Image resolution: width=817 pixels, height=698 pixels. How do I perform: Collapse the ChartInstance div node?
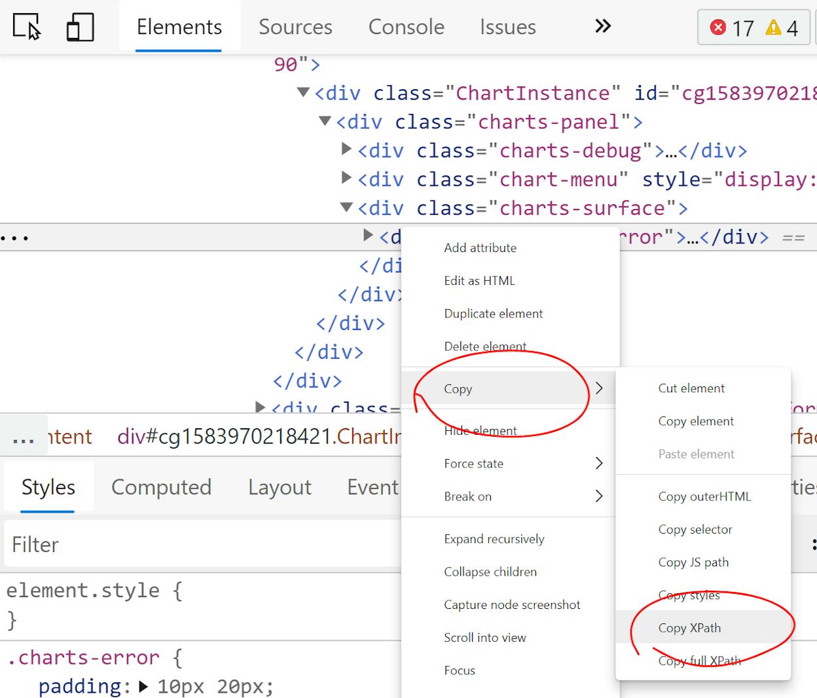coord(303,92)
